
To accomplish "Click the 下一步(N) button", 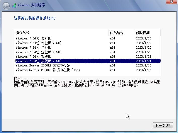I will (x=163, y=125).
